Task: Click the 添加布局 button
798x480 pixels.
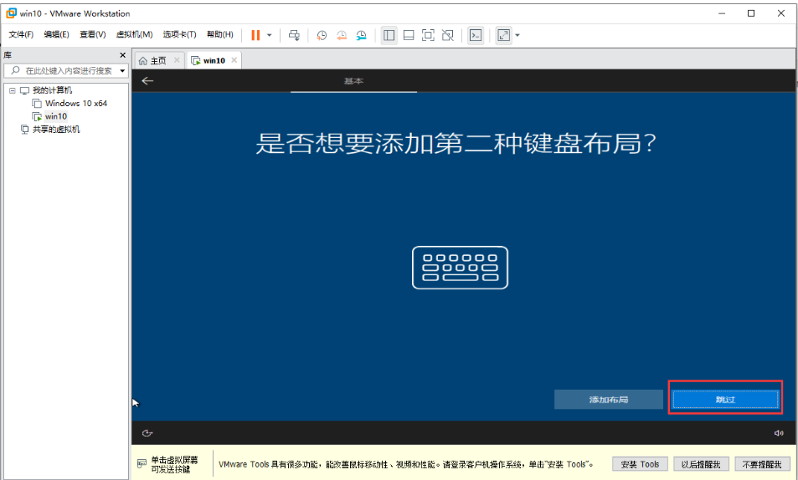Action: (x=609, y=400)
